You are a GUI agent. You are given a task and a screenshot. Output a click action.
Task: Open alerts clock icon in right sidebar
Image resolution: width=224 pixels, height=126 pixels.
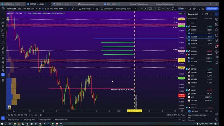(217, 19)
